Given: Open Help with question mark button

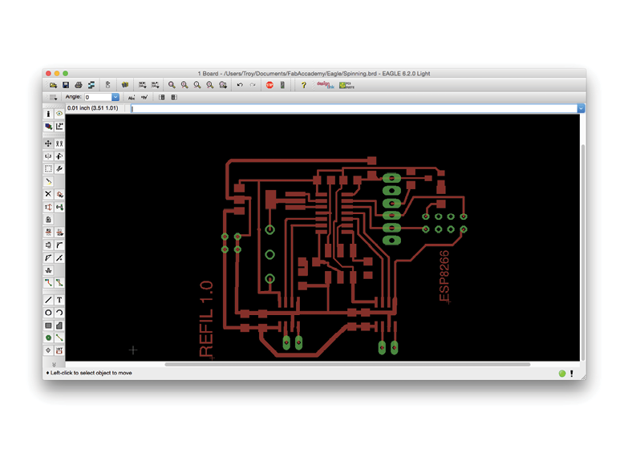Looking at the screenshot, I should pyautogui.click(x=303, y=85).
